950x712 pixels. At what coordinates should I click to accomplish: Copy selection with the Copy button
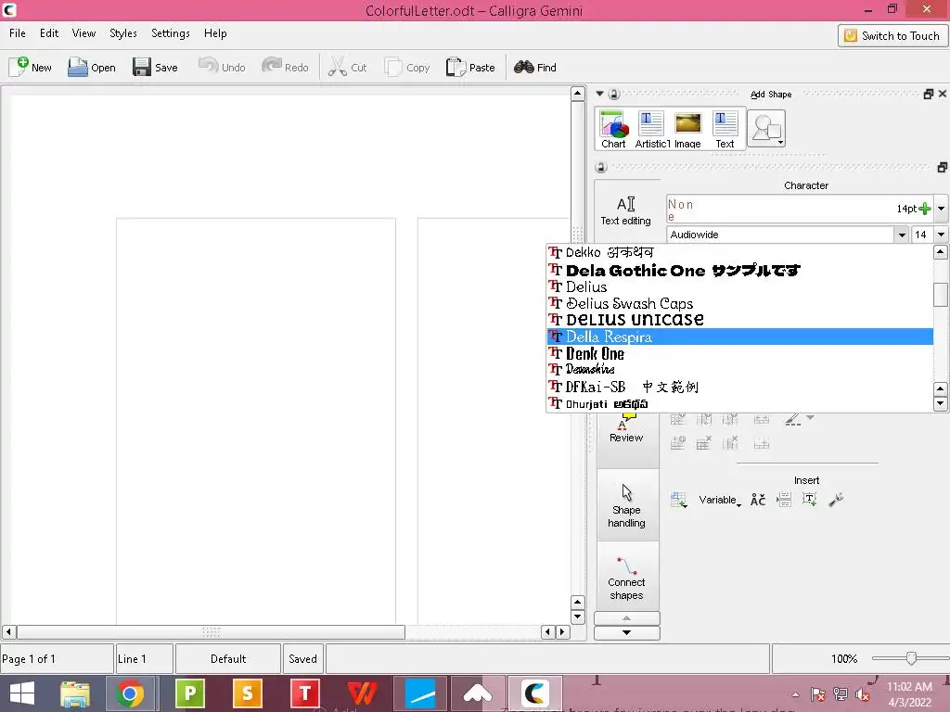tap(406, 67)
